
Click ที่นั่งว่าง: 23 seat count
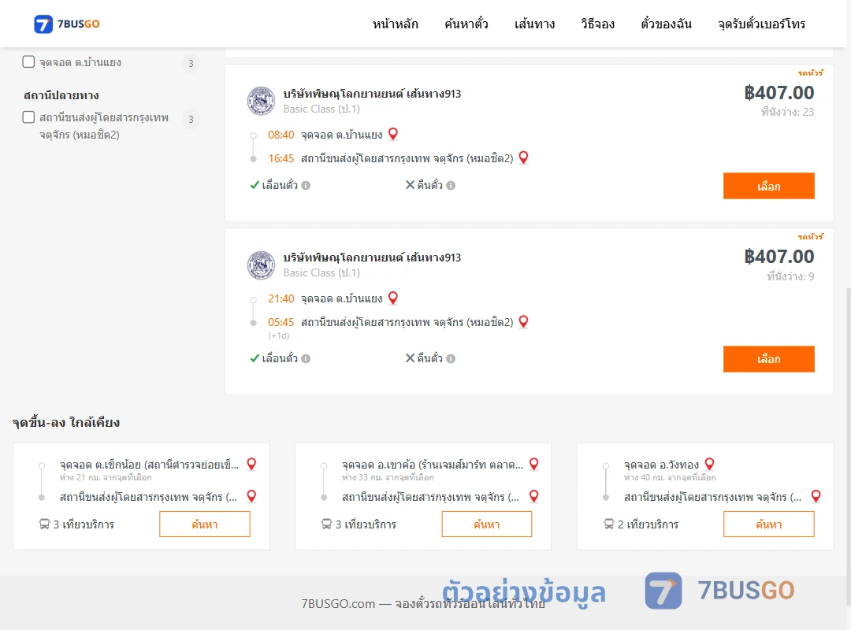787,112
